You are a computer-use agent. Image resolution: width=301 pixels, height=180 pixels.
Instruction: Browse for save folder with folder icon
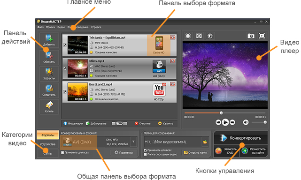pyautogui.click(x=205, y=142)
